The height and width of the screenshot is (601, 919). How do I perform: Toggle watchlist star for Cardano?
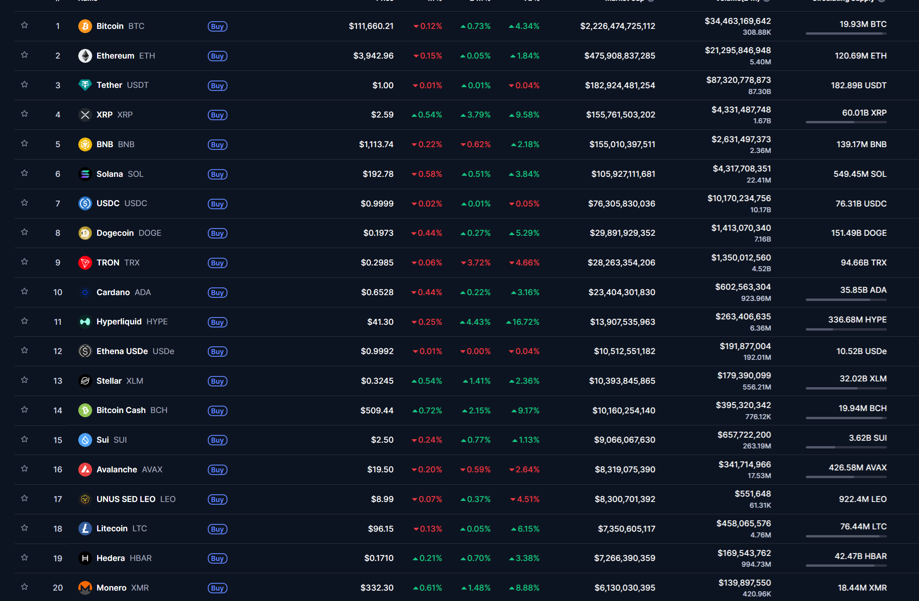click(x=24, y=291)
